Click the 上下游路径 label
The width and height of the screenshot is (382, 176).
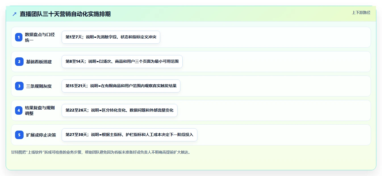(x=361, y=12)
